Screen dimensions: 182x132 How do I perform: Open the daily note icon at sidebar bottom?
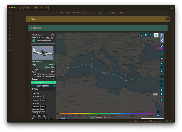(x=10, y=50)
